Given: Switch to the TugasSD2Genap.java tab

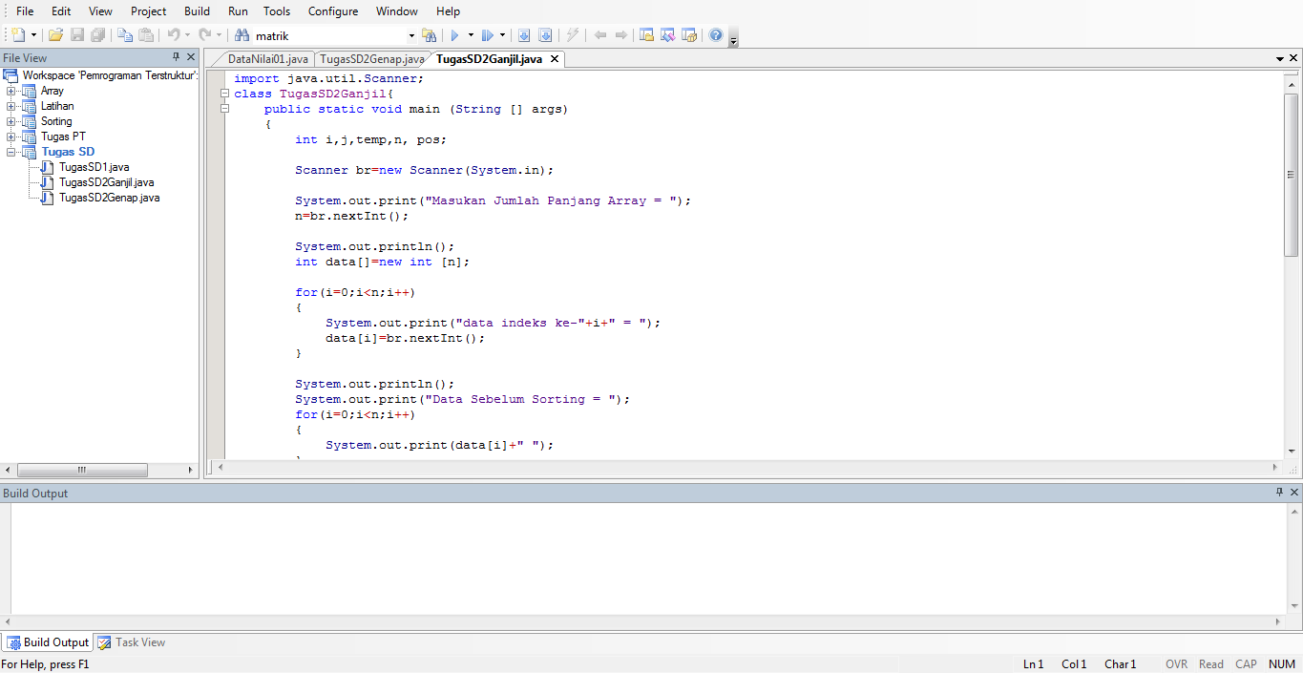Looking at the screenshot, I should point(372,58).
